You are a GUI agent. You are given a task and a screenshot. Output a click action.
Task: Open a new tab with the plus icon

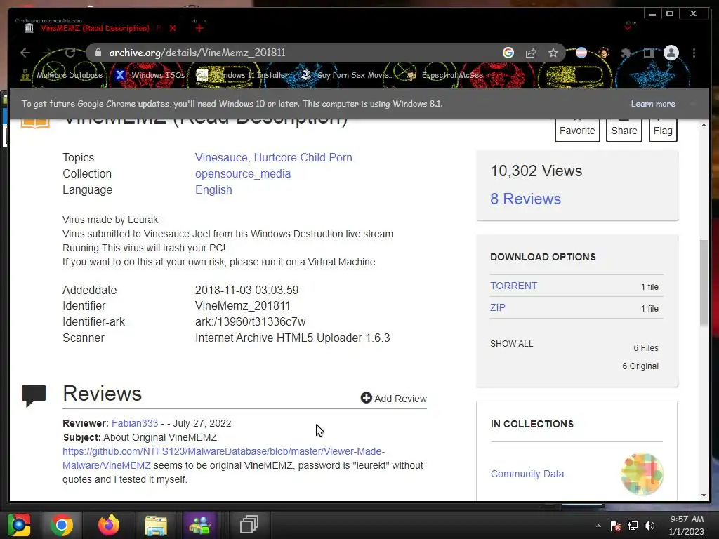point(199,28)
